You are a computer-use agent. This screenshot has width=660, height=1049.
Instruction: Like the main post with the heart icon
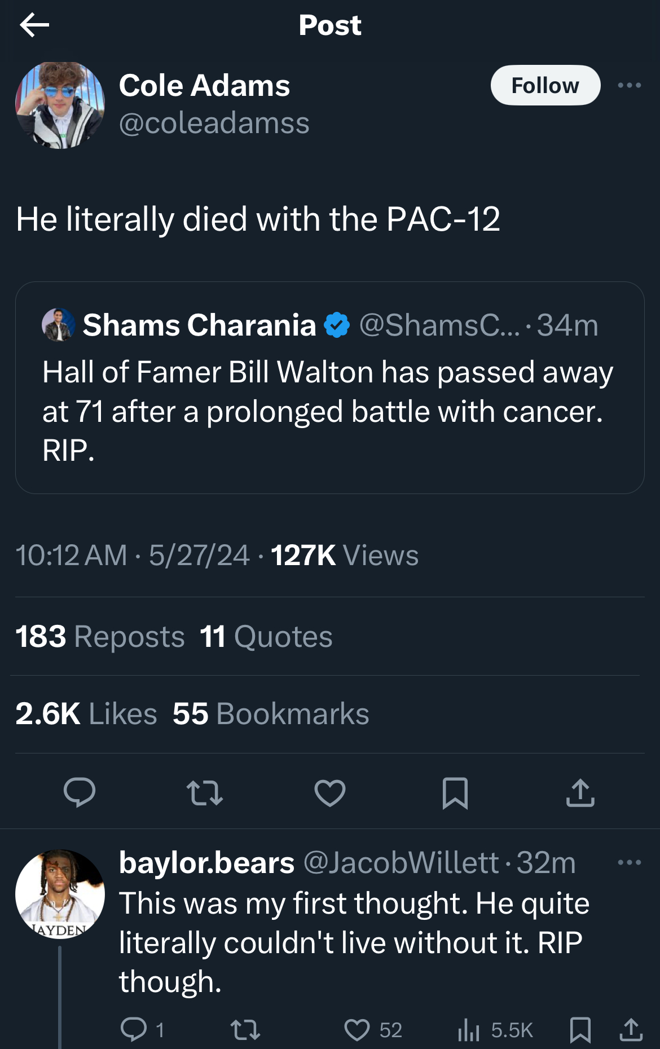point(330,792)
